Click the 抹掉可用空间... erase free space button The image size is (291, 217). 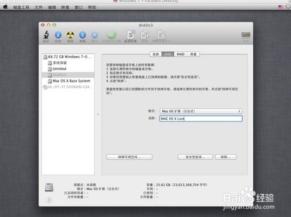pos(129,157)
